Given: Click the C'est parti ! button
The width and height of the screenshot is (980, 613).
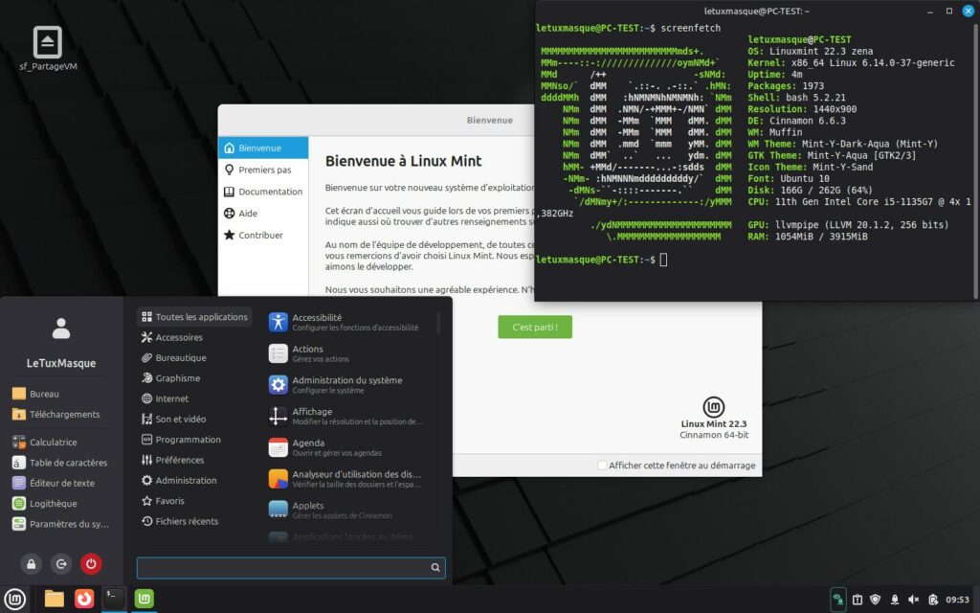Looking at the screenshot, I should (535, 327).
